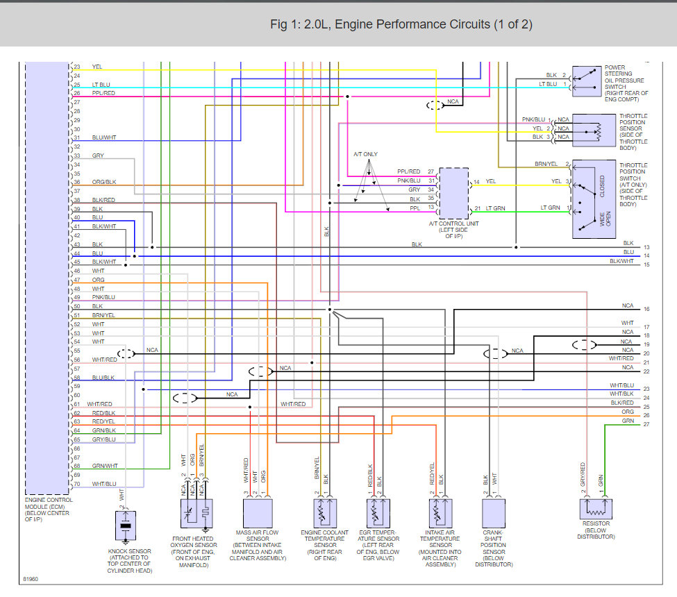Select the 'WHT/BLK' label at connector 24
Viewport: 677px width, 597px height.
[x=621, y=394]
